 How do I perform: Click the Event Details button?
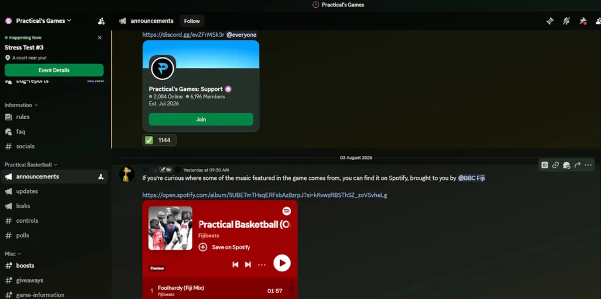[x=54, y=70]
